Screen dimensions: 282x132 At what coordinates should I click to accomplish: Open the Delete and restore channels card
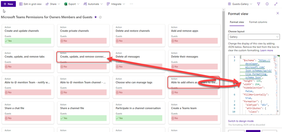coord(139,36)
